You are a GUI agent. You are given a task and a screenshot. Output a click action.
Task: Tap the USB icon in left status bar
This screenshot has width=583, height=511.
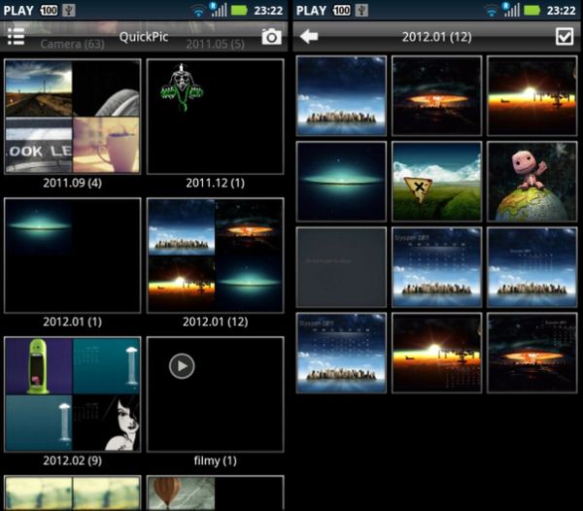tap(68, 10)
